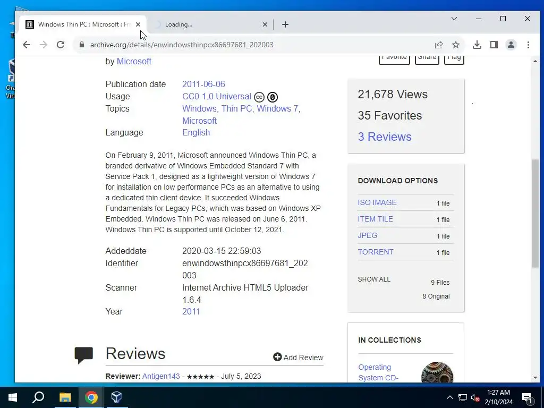This screenshot has width=544, height=408.
Task: Close the Windows Thin PC tab
Action: click(138, 24)
